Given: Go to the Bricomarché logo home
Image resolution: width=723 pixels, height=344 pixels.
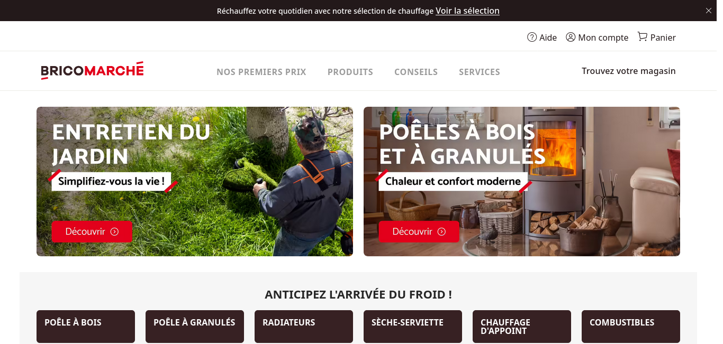Looking at the screenshot, I should pyautogui.click(x=92, y=71).
